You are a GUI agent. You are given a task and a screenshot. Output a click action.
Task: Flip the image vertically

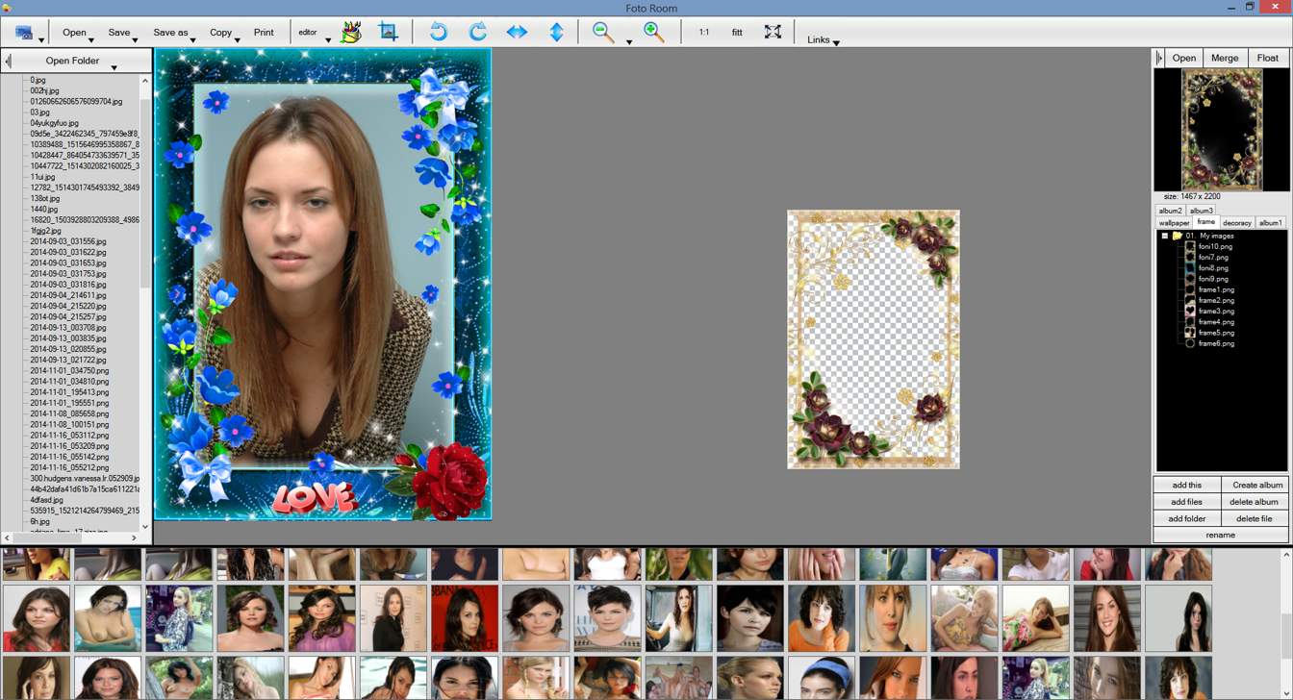(x=556, y=32)
